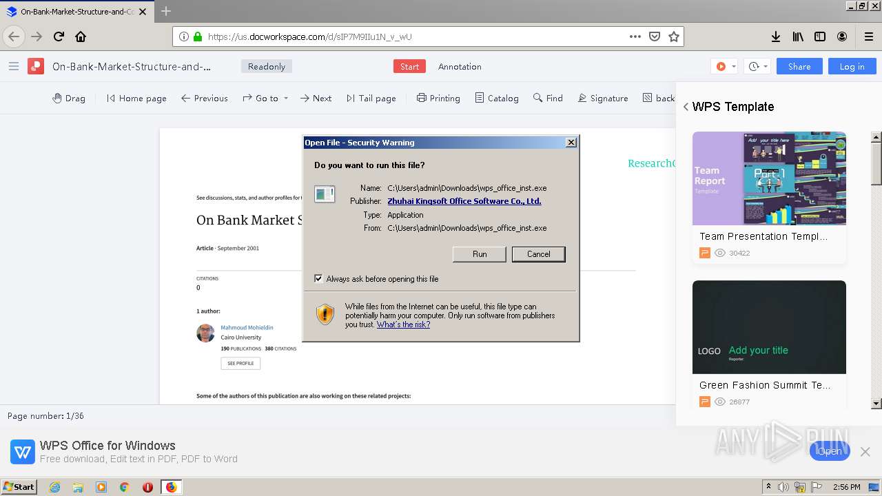882x496 pixels.
Task: Open the Windows Start menu
Action: click(19, 486)
